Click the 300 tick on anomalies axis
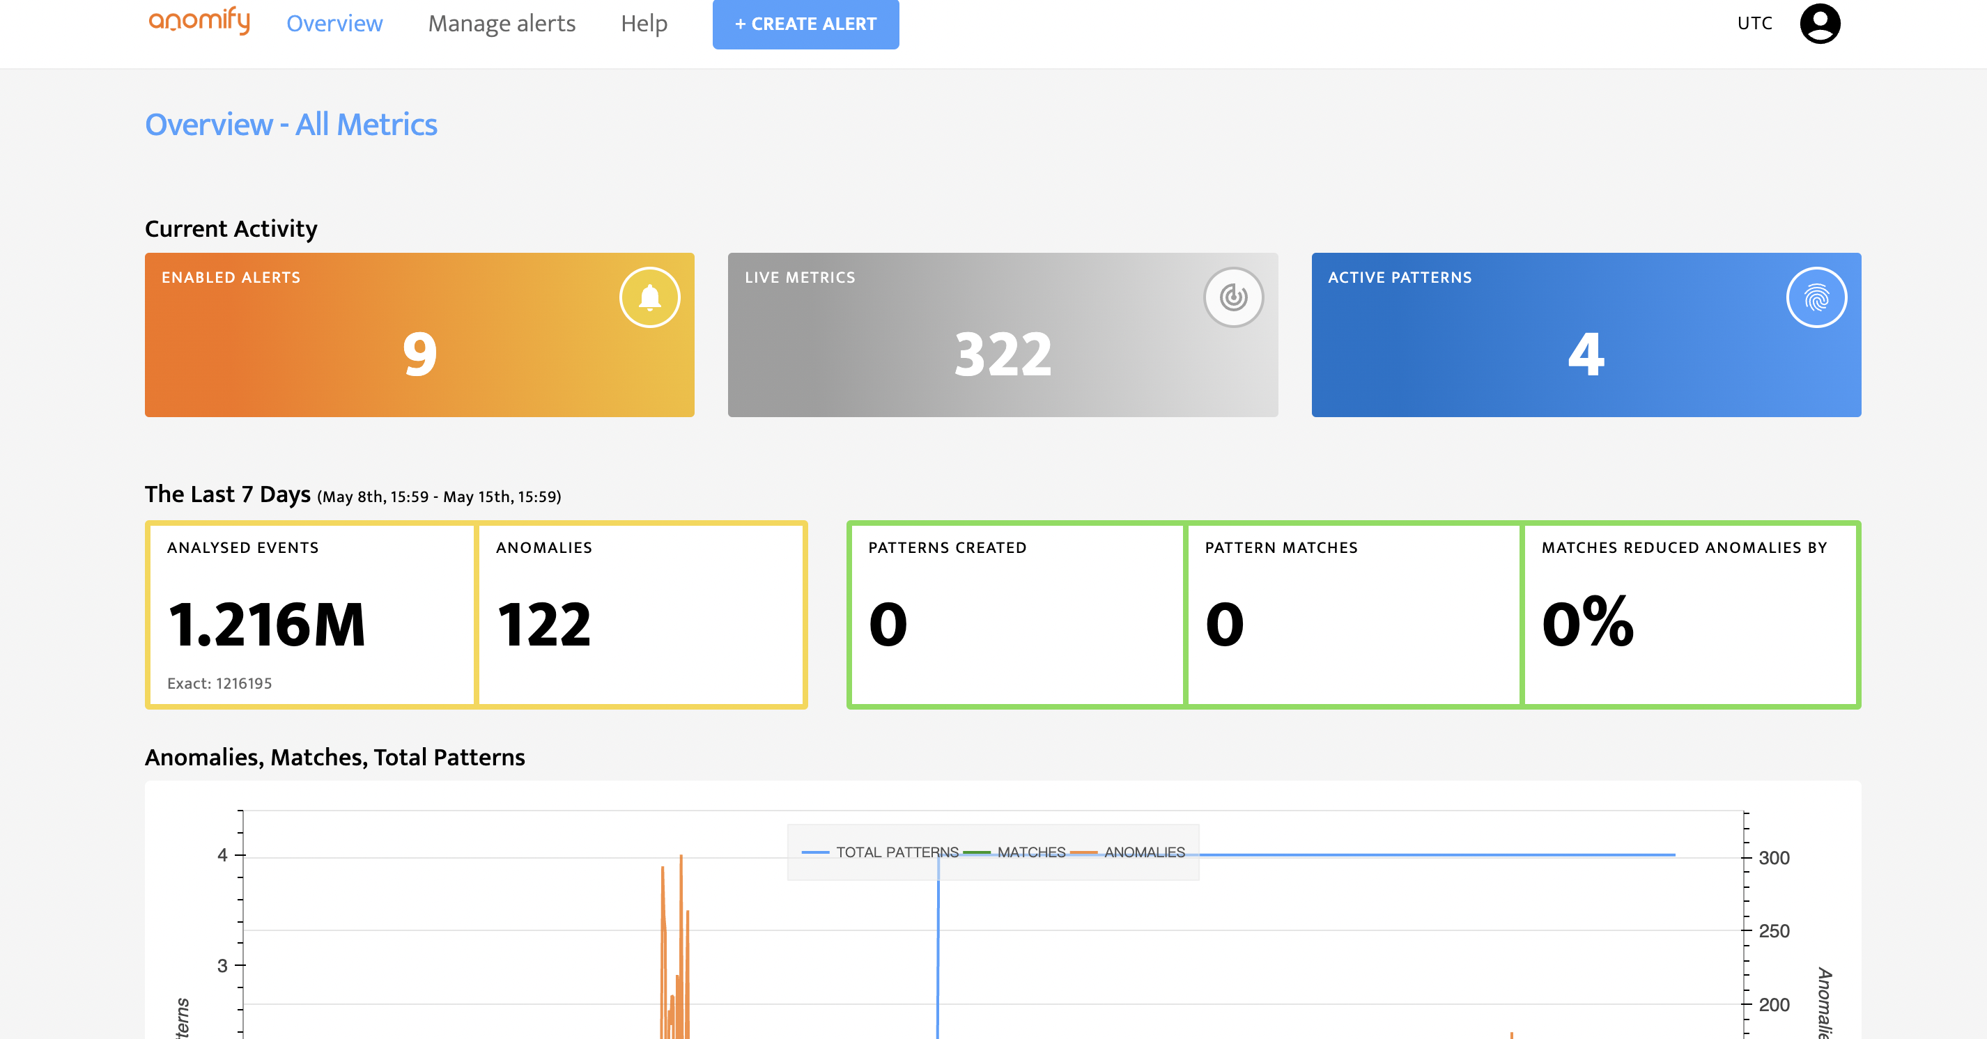The image size is (1987, 1039). point(1773,857)
